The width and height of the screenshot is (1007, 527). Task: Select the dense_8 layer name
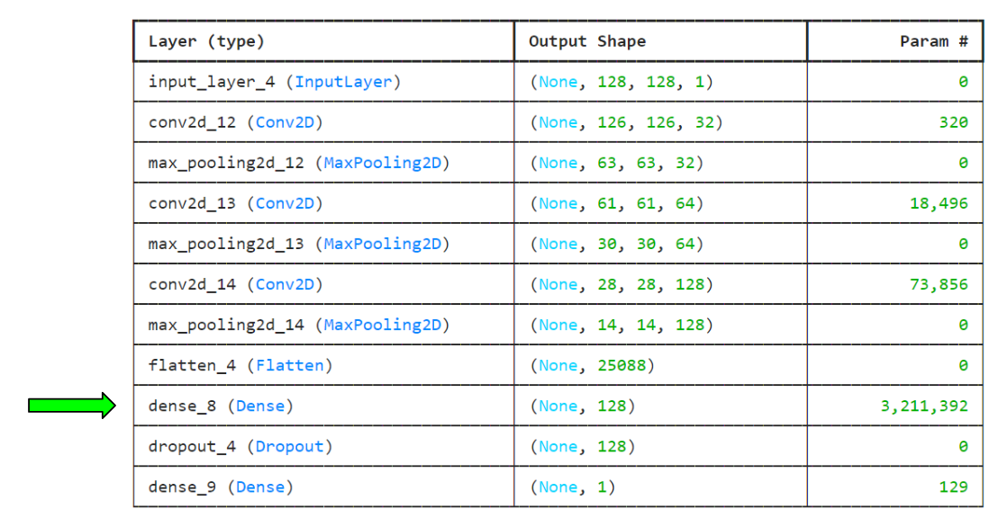click(182, 406)
